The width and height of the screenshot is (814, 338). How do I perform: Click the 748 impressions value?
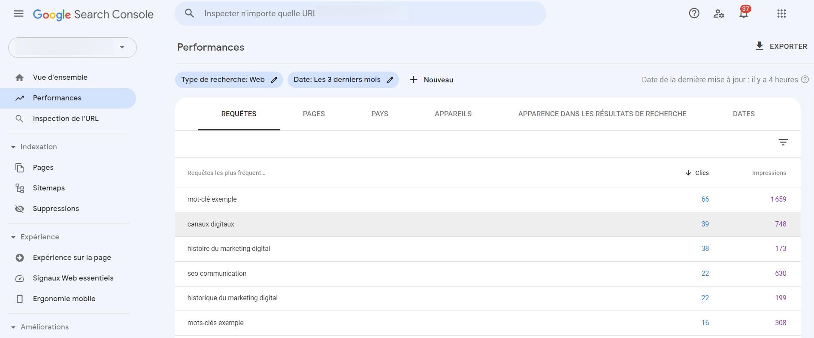(x=781, y=224)
